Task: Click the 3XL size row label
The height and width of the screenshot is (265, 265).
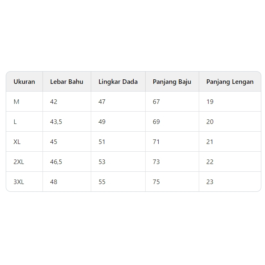Action: pos(19,182)
